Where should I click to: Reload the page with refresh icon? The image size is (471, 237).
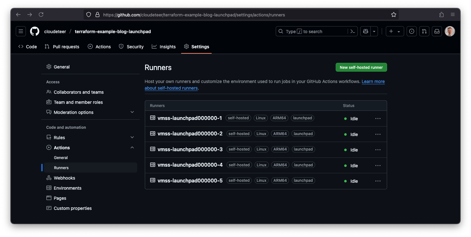click(41, 15)
